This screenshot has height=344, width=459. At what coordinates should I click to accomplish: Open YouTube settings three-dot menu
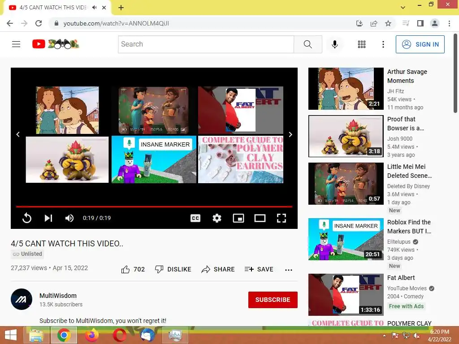pyautogui.click(x=383, y=44)
